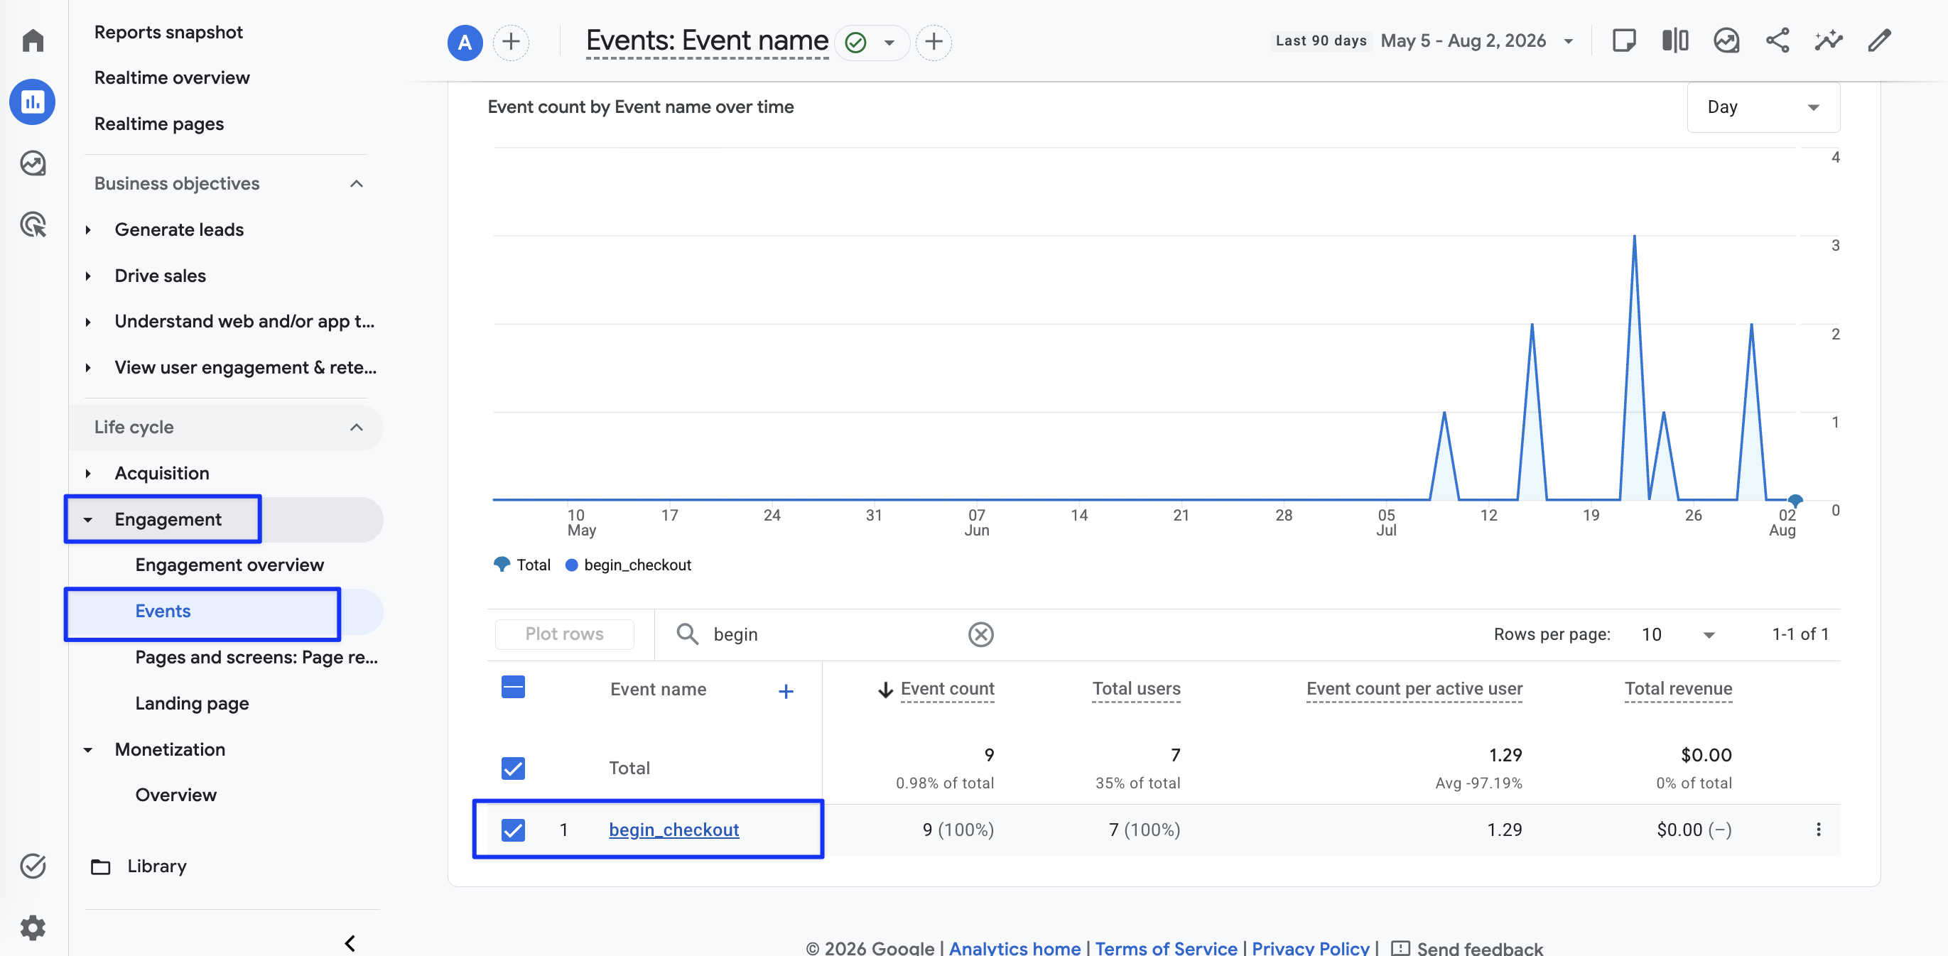Image resolution: width=1948 pixels, height=956 pixels.
Task: Collapse the Business objectives section
Action: pyautogui.click(x=356, y=184)
